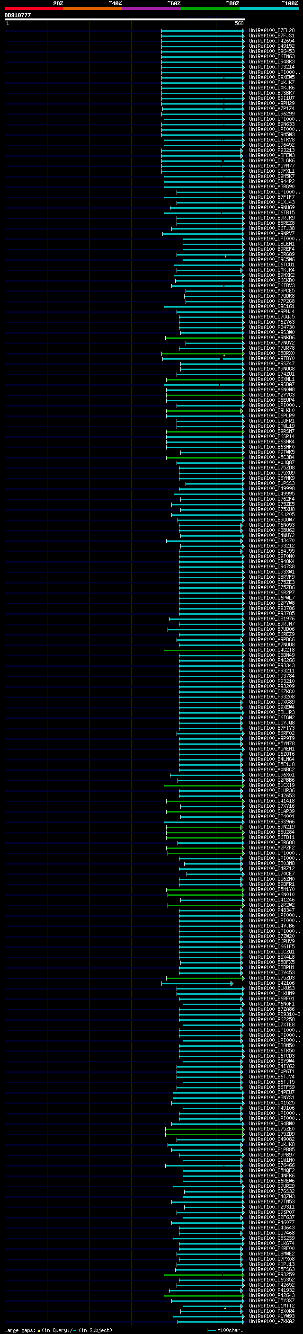Open the UniRef100_P42643 hit label
This screenshot has height=1334, width=303.
(272, 1295)
